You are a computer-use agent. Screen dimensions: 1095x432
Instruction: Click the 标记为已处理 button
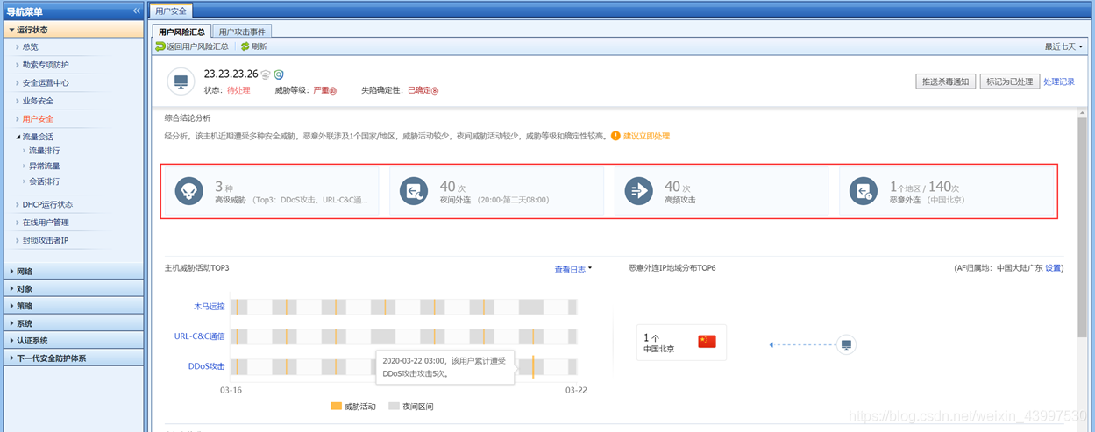point(1009,81)
